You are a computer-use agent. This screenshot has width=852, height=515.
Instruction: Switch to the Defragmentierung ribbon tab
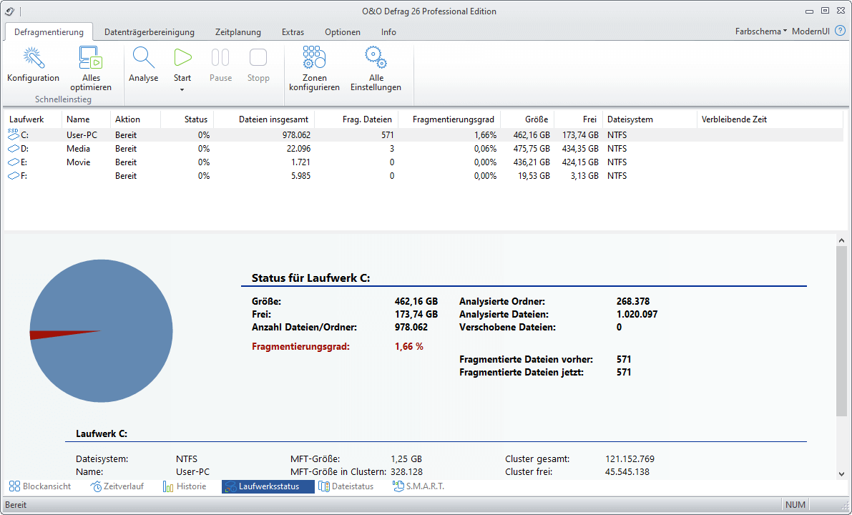point(49,32)
